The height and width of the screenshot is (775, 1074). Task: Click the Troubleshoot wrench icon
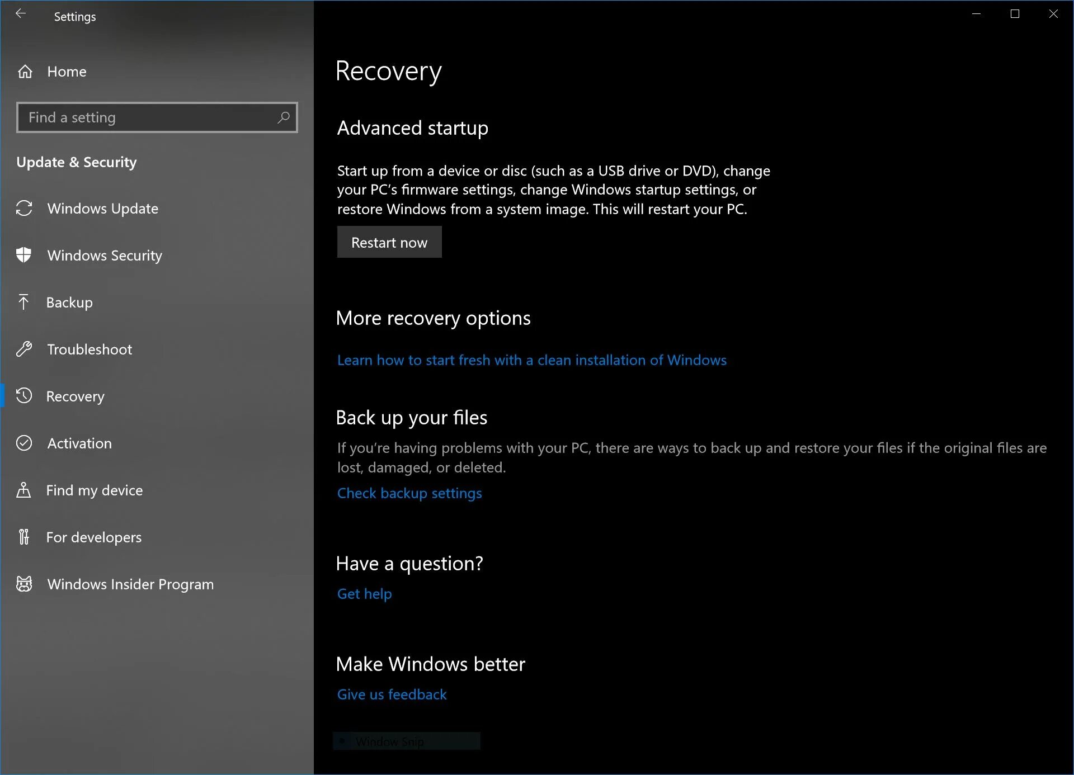(24, 349)
